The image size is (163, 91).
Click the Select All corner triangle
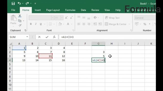[10, 44]
